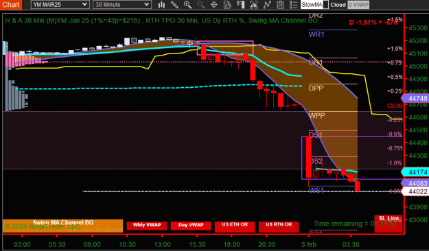Click the 3 feb date label
The height and width of the screenshot is (251, 429).
[309, 244]
